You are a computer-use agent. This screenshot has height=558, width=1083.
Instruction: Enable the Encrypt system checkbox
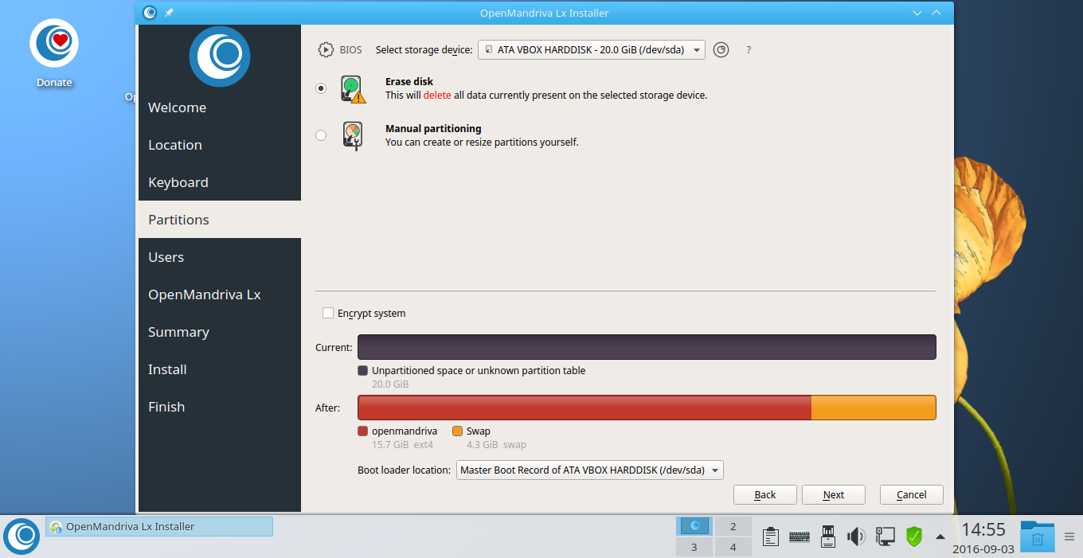click(328, 314)
